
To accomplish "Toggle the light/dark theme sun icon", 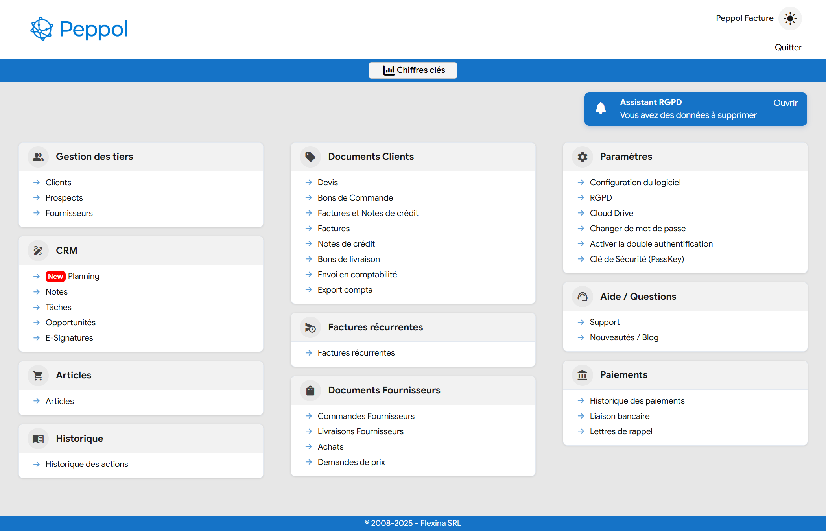I will pos(790,18).
